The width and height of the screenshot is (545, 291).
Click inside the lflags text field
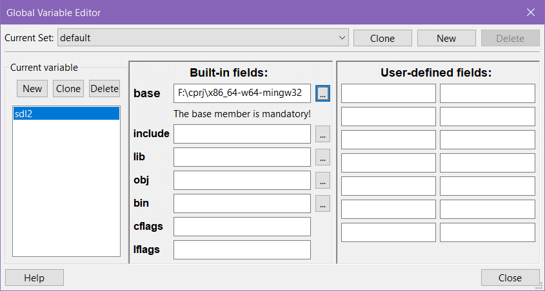(x=242, y=250)
